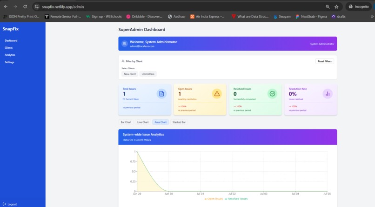The image size is (375, 207).
Task: Click the zoom magnifier icon in address bar
Action: (x=328, y=6)
